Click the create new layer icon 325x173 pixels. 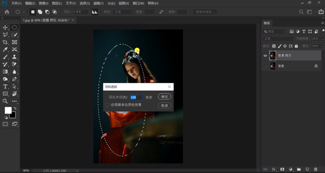point(307,169)
